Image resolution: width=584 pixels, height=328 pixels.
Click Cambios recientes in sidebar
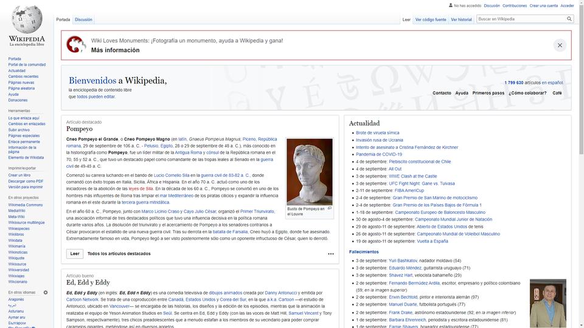[24, 77]
